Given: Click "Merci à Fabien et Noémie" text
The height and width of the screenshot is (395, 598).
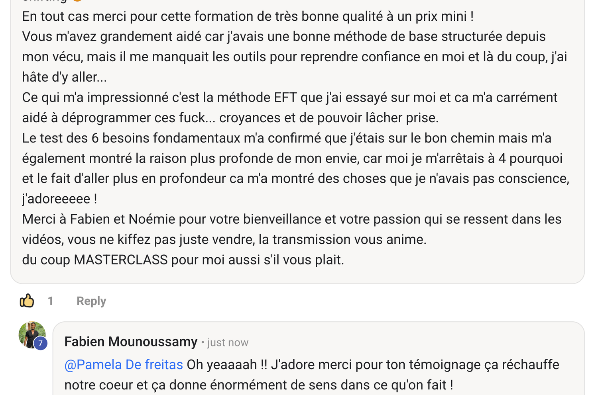Looking at the screenshot, I should click(99, 219).
